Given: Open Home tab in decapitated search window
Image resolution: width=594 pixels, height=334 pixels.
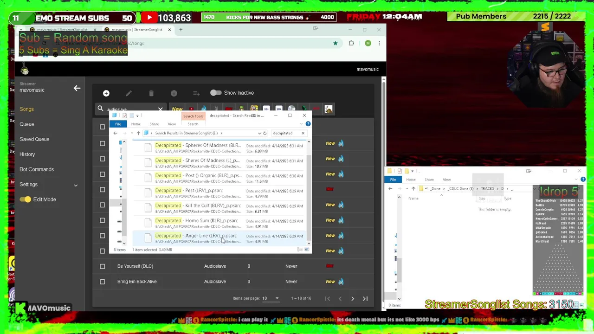Looking at the screenshot, I should [x=136, y=124].
